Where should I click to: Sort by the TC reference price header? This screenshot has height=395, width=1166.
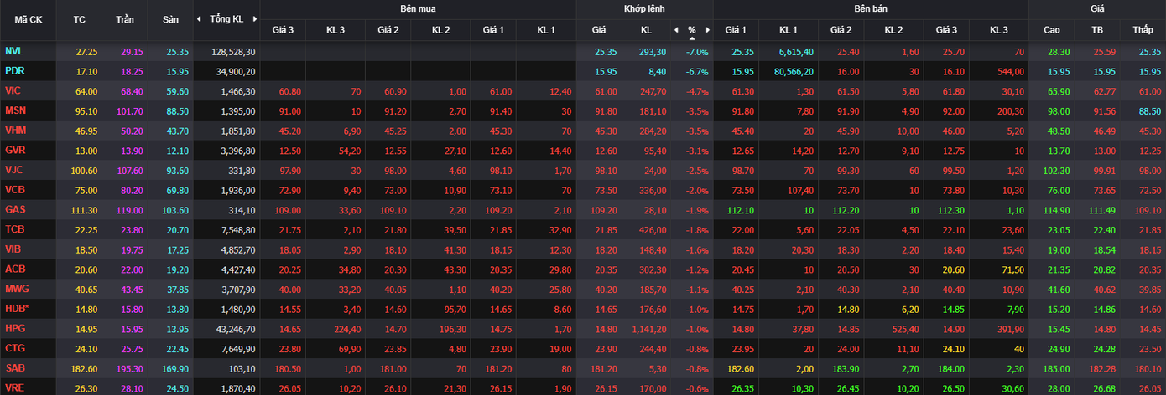(x=80, y=19)
